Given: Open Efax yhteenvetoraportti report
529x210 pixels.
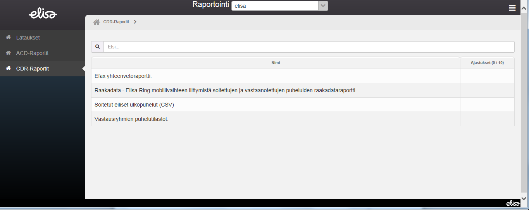Looking at the screenshot, I should tap(123, 76).
